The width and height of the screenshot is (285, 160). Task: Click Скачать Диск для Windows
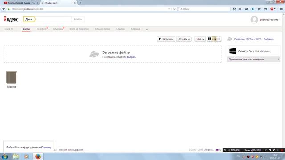tap(254, 52)
